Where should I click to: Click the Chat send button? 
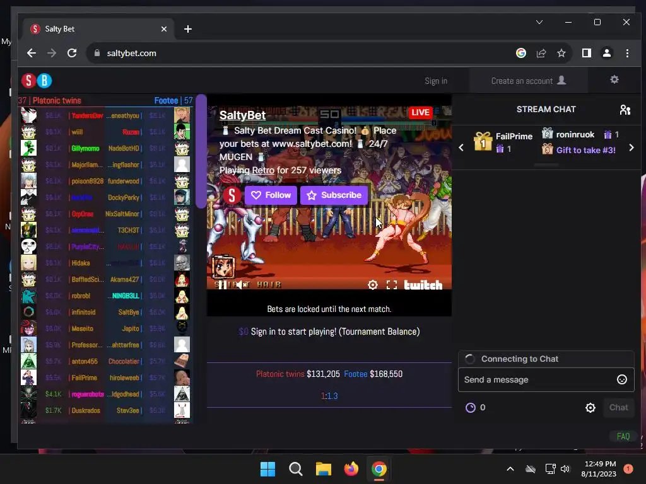618,408
